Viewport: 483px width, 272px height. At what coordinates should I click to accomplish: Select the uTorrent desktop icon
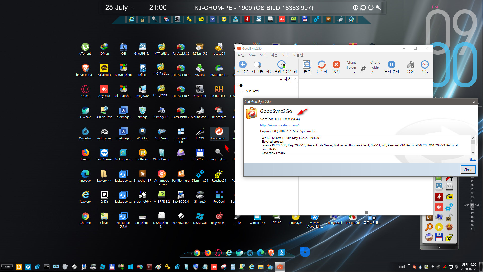[x=85, y=49]
